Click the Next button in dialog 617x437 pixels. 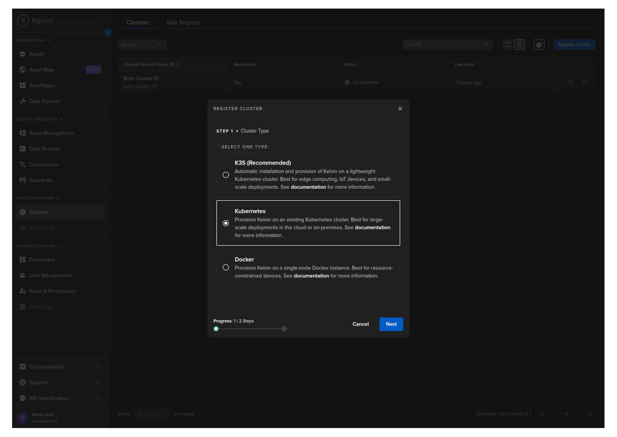pyautogui.click(x=391, y=324)
